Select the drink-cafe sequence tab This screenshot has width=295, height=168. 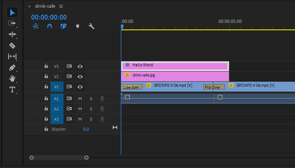click(x=45, y=6)
